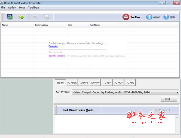Viewport: 181px width, 138px height.
Task: Maximize the Boxoft Total Video Converter window
Action: coord(169,3)
